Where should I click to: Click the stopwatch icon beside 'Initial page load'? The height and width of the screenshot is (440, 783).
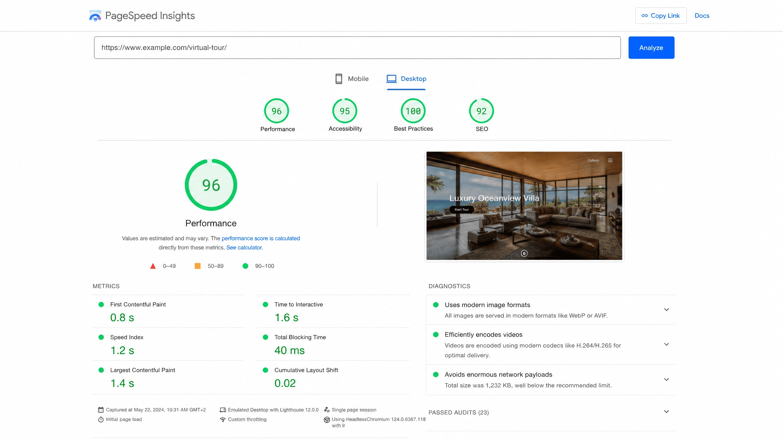[x=101, y=420]
